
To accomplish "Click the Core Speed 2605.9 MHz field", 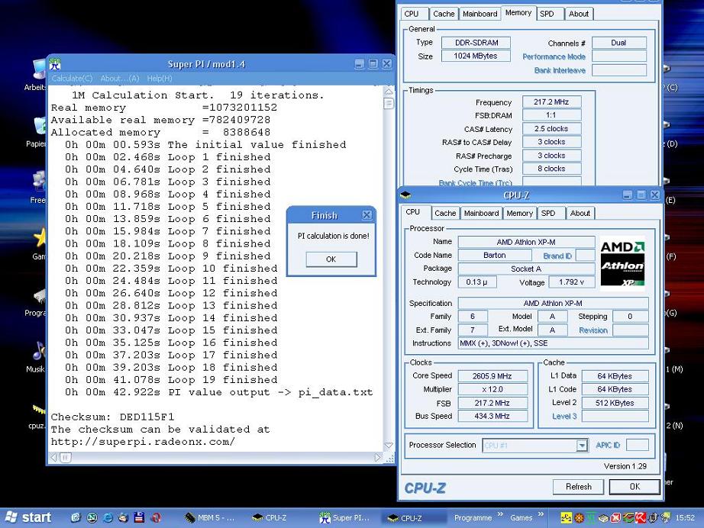I will [492, 376].
